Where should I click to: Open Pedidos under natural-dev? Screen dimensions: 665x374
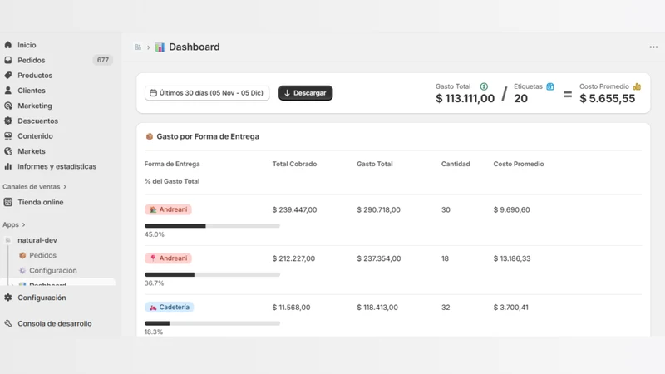pyautogui.click(x=43, y=255)
